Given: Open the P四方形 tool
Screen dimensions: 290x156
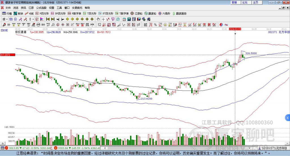Looking at the screenshot, I should [42, 14].
